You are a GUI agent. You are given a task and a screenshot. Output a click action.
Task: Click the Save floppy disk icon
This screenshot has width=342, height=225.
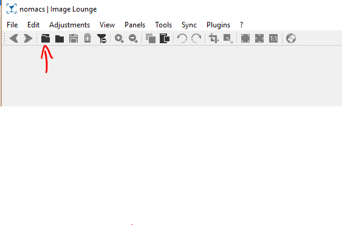[x=74, y=38]
